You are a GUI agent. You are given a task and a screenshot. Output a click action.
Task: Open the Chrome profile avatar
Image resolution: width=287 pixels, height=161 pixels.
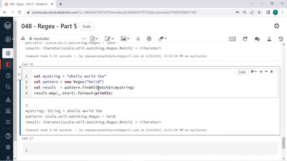point(275,13)
